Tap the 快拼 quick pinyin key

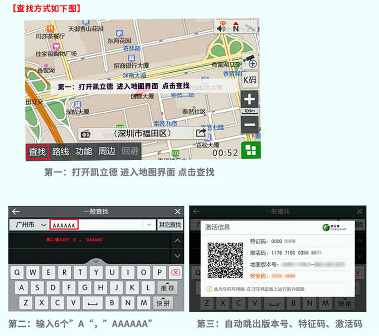point(163,303)
